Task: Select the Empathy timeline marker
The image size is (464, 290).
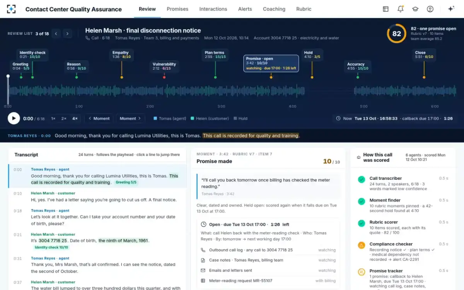Action: (121, 55)
